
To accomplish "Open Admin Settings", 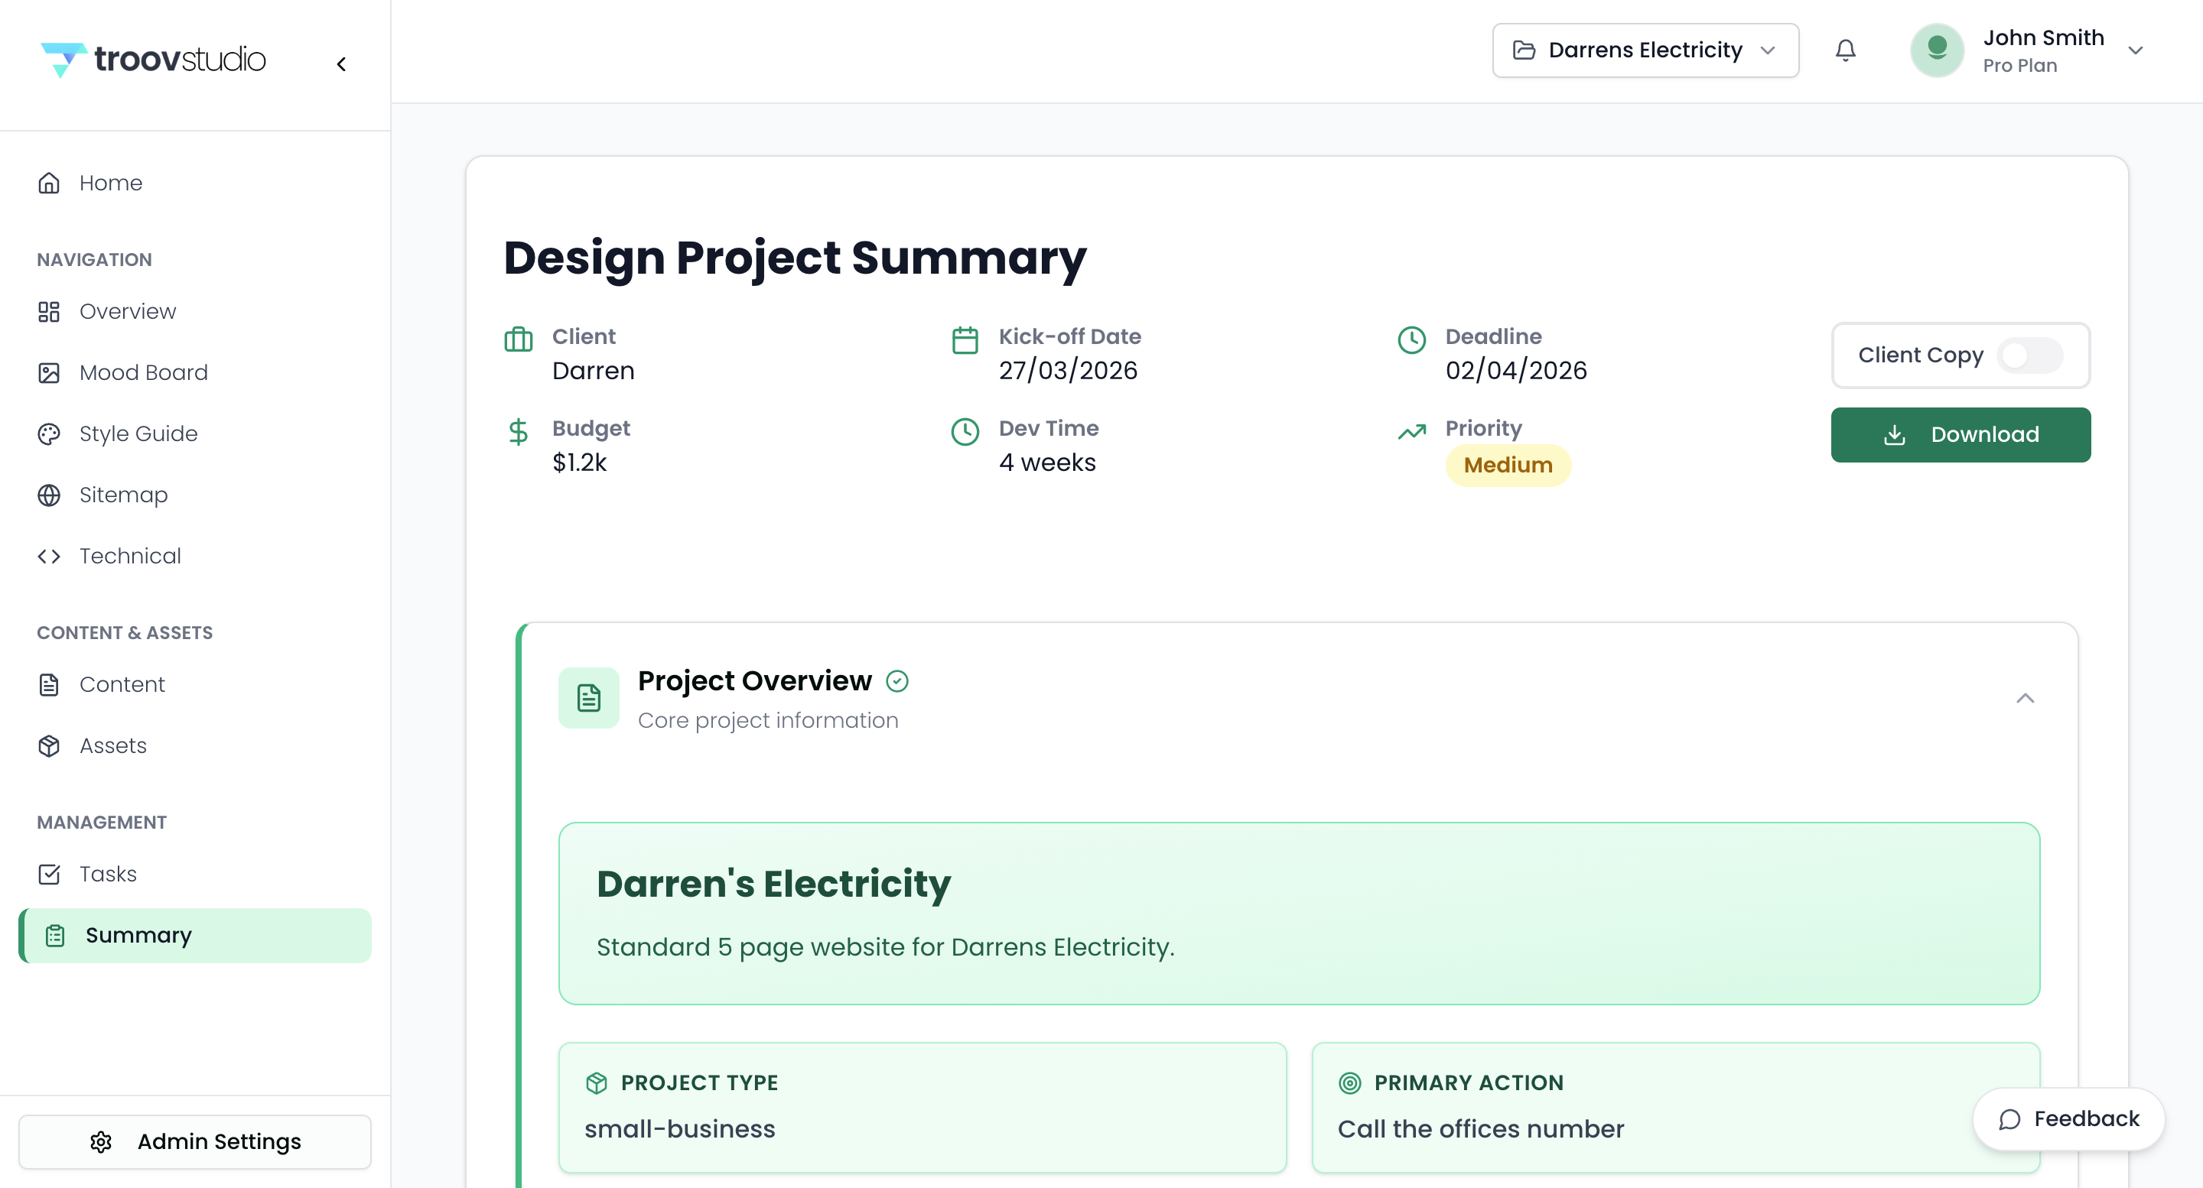I will 195,1141.
